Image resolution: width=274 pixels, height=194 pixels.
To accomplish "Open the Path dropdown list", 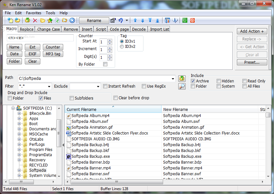I will (173, 79).
